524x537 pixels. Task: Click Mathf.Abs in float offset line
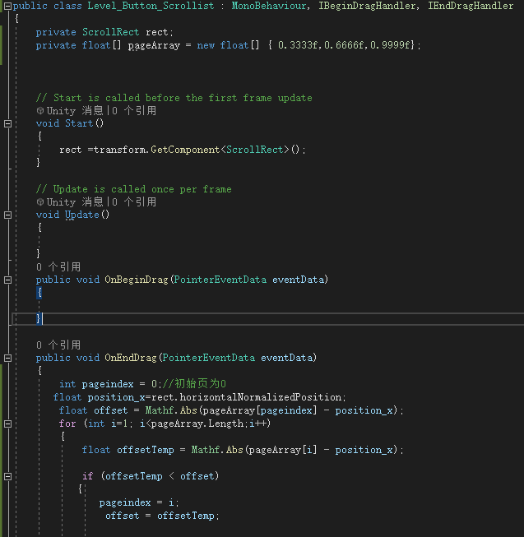pyautogui.click(x=171, y=410)
